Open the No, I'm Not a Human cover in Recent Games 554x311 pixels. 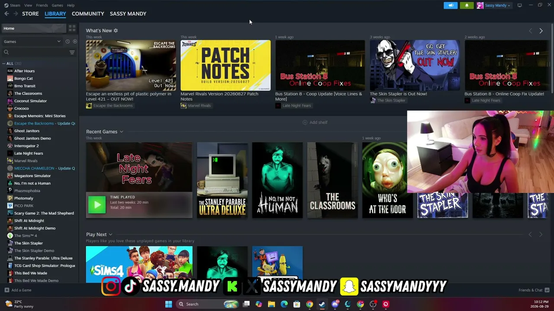(x=277, y=180)
